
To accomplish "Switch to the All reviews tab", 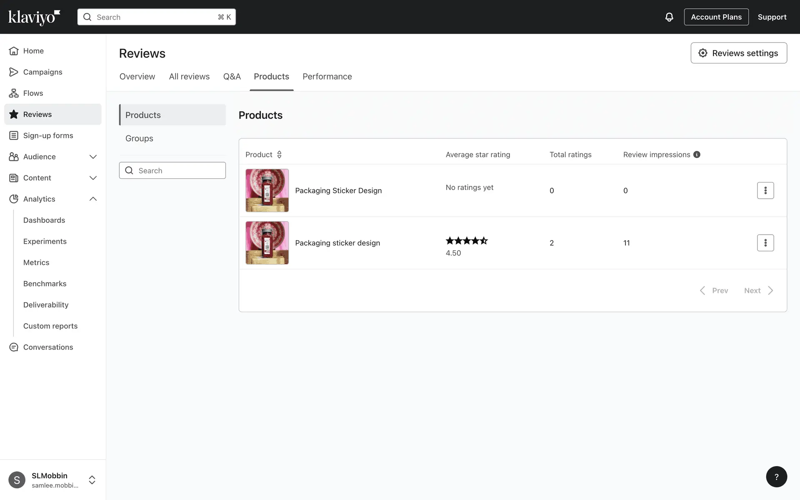I will point(189,77).
